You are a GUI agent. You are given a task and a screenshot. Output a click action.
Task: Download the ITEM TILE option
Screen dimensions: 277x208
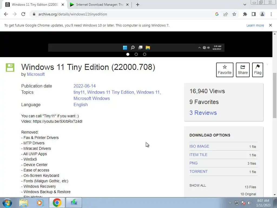198,155
